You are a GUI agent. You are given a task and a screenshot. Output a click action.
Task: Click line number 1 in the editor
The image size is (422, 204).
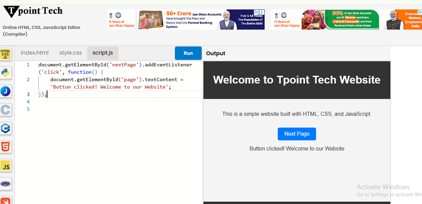[28, 65]
